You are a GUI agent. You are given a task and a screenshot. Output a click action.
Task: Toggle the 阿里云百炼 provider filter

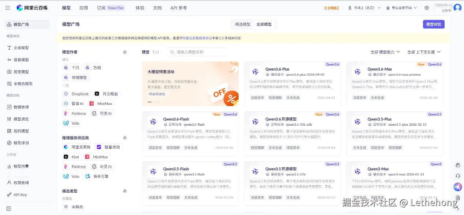pos(77,147)
